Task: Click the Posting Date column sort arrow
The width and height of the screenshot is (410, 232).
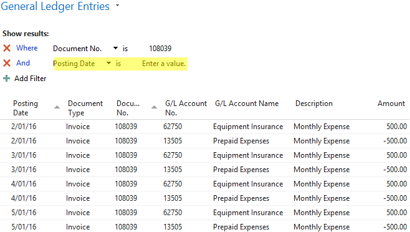Action: pos(57,107)
